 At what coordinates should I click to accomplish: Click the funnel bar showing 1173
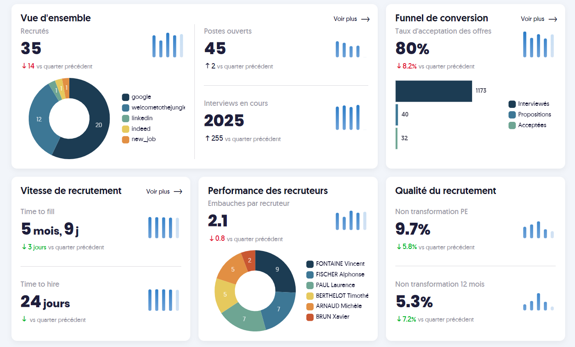pyautogui.click(x=434, y=91)
